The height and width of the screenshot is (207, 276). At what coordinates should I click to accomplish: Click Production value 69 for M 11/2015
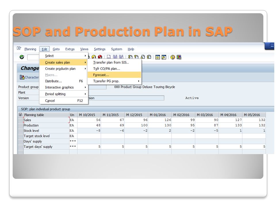click(x=113, y=125)
